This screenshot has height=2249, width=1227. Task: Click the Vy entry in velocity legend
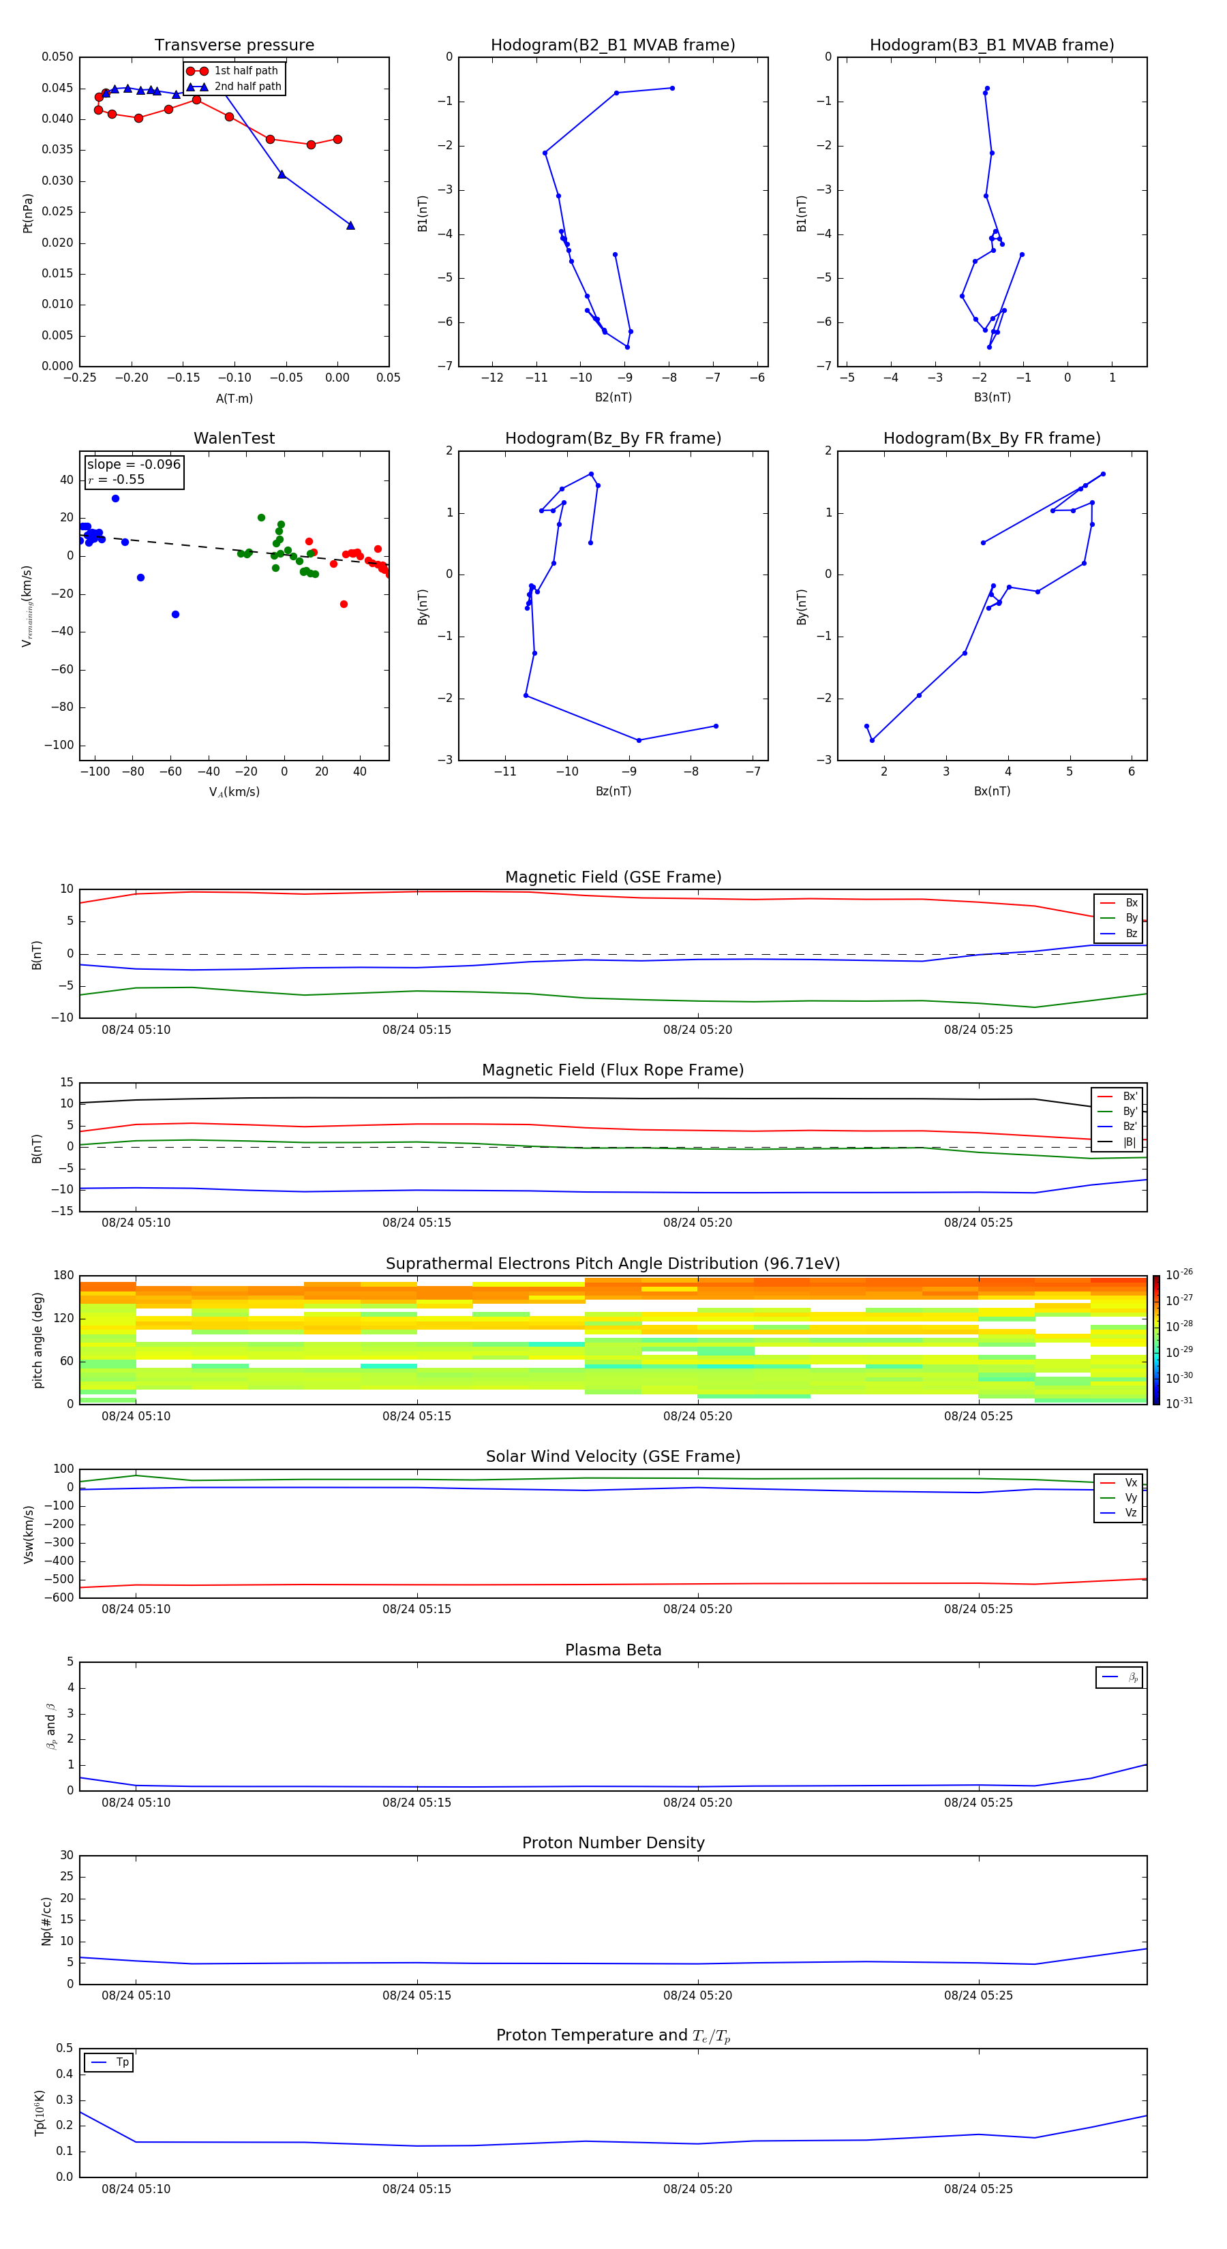1119,1498
